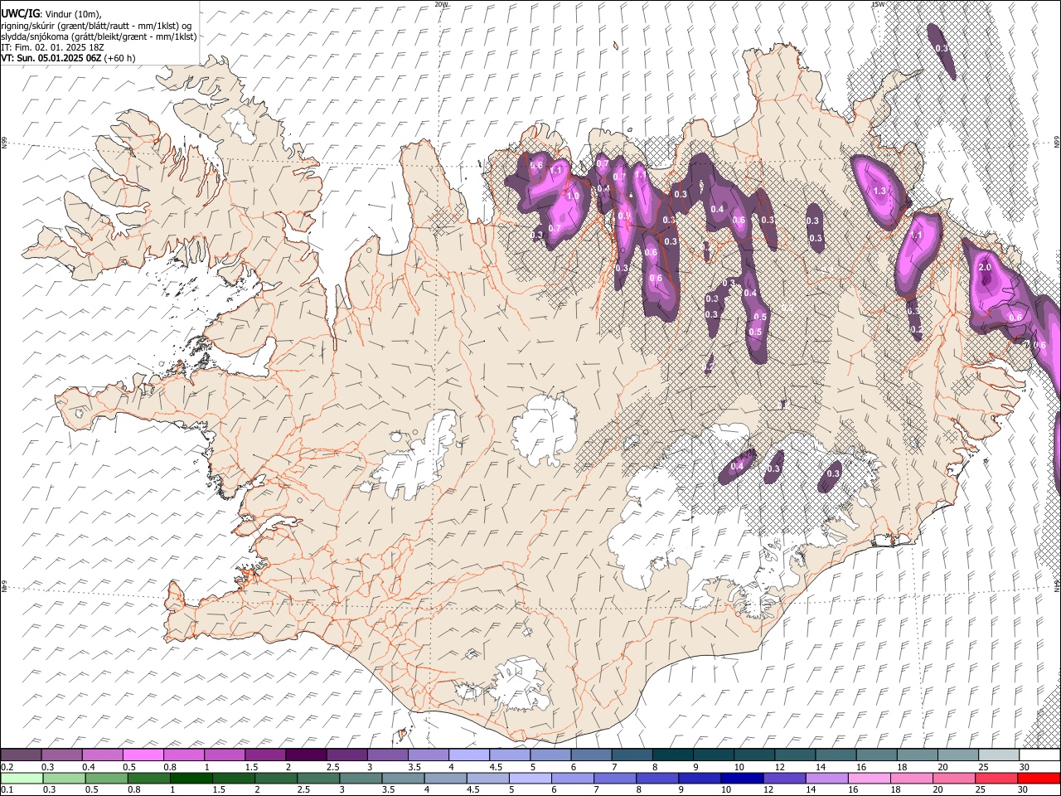Pick the top-row legend swatch between 25 and 30
The width and height of the screenshot is (1061, 796).
click(x=998, y=755)
